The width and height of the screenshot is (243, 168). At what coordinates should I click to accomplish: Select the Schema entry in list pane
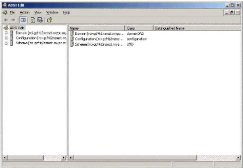point(99,44)
